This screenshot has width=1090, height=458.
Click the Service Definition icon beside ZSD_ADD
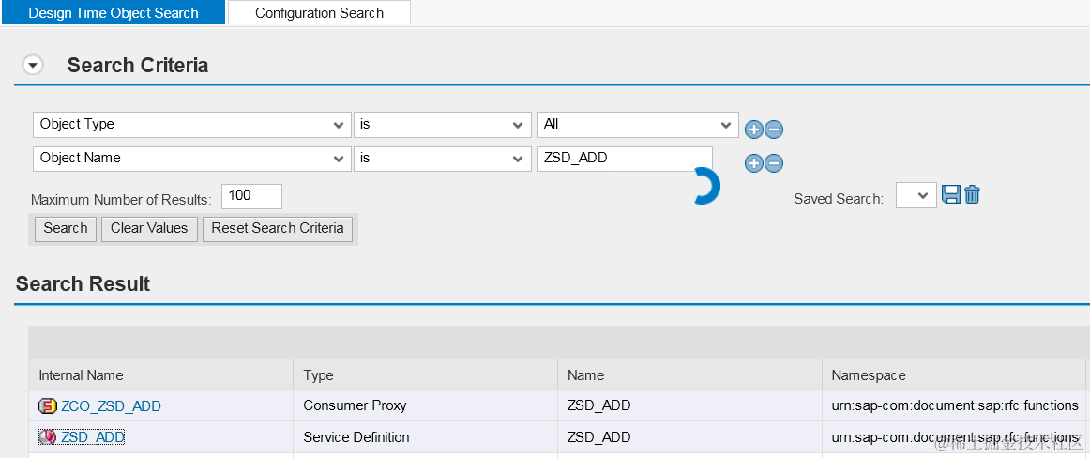[48, 437]
